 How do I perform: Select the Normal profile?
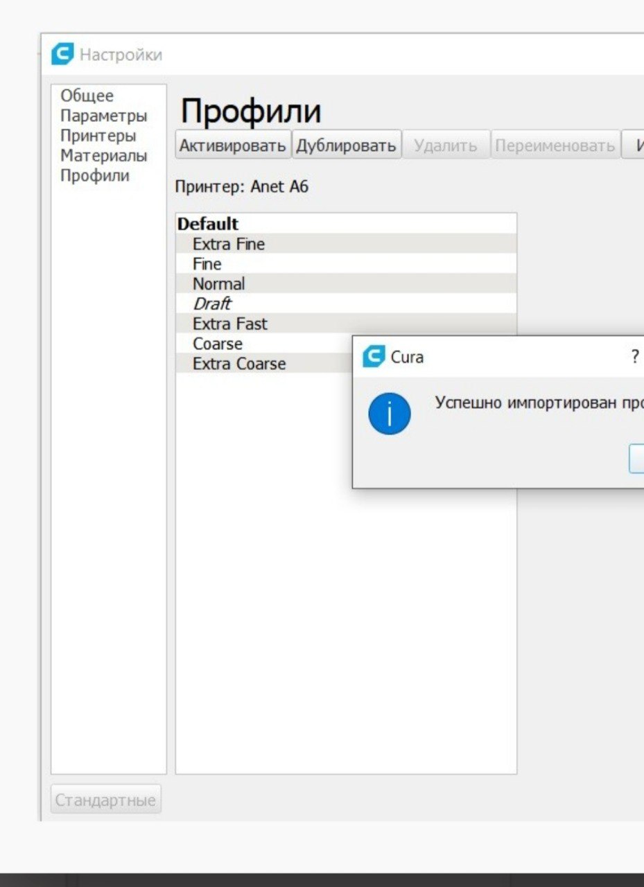346,284
